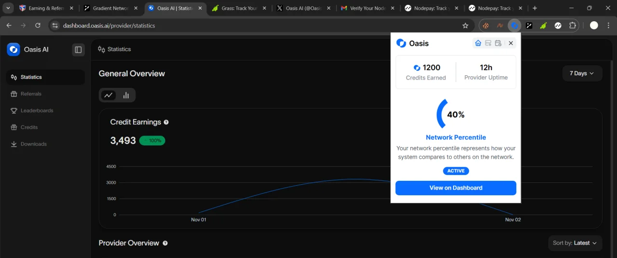The width and height of the screenshot is (617, 258).
Task: Click the Oasis AI logo in sidebar
Action: (13, 49)
